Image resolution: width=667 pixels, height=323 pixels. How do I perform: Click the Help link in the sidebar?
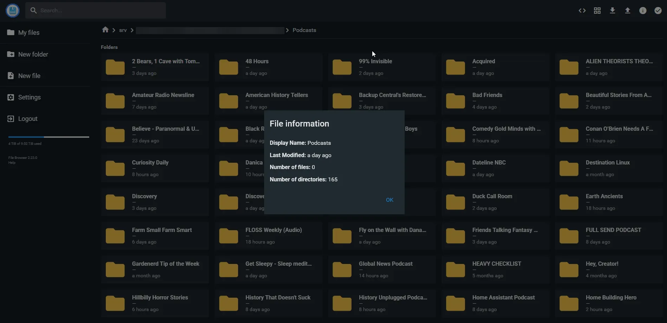12,163
